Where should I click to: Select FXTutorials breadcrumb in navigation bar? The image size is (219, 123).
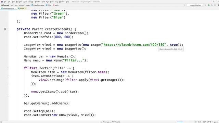click(x=5, y=5)
